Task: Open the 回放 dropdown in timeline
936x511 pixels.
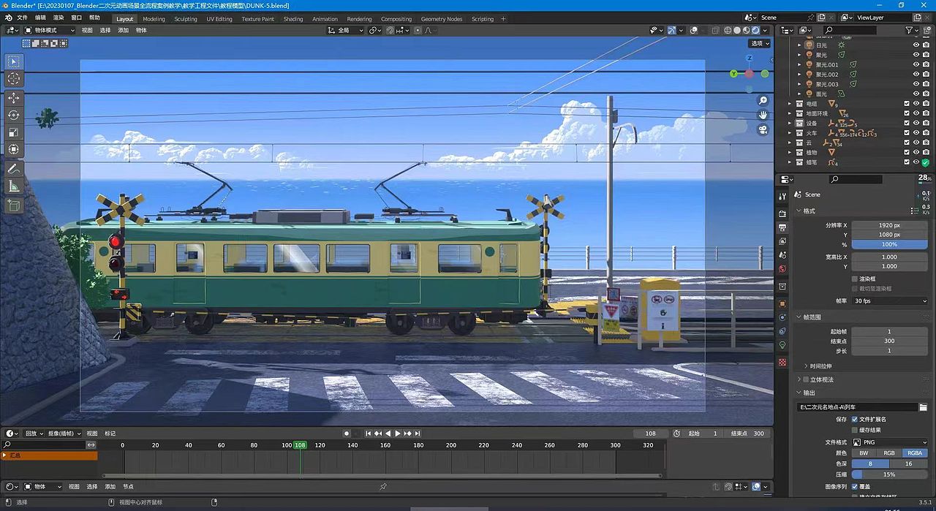Action: 34,434
